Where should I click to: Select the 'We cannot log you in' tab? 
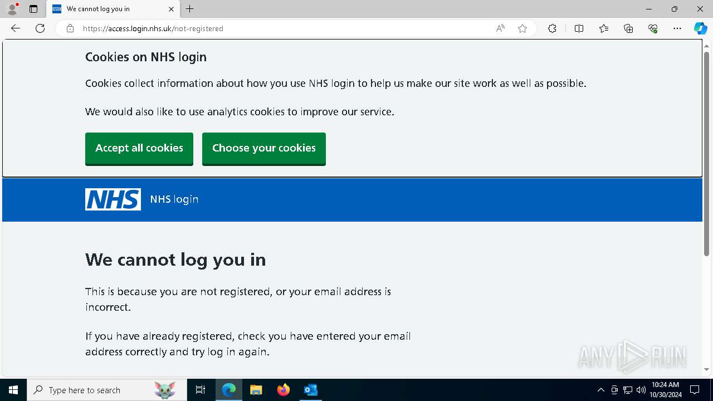tap(113, 9)
